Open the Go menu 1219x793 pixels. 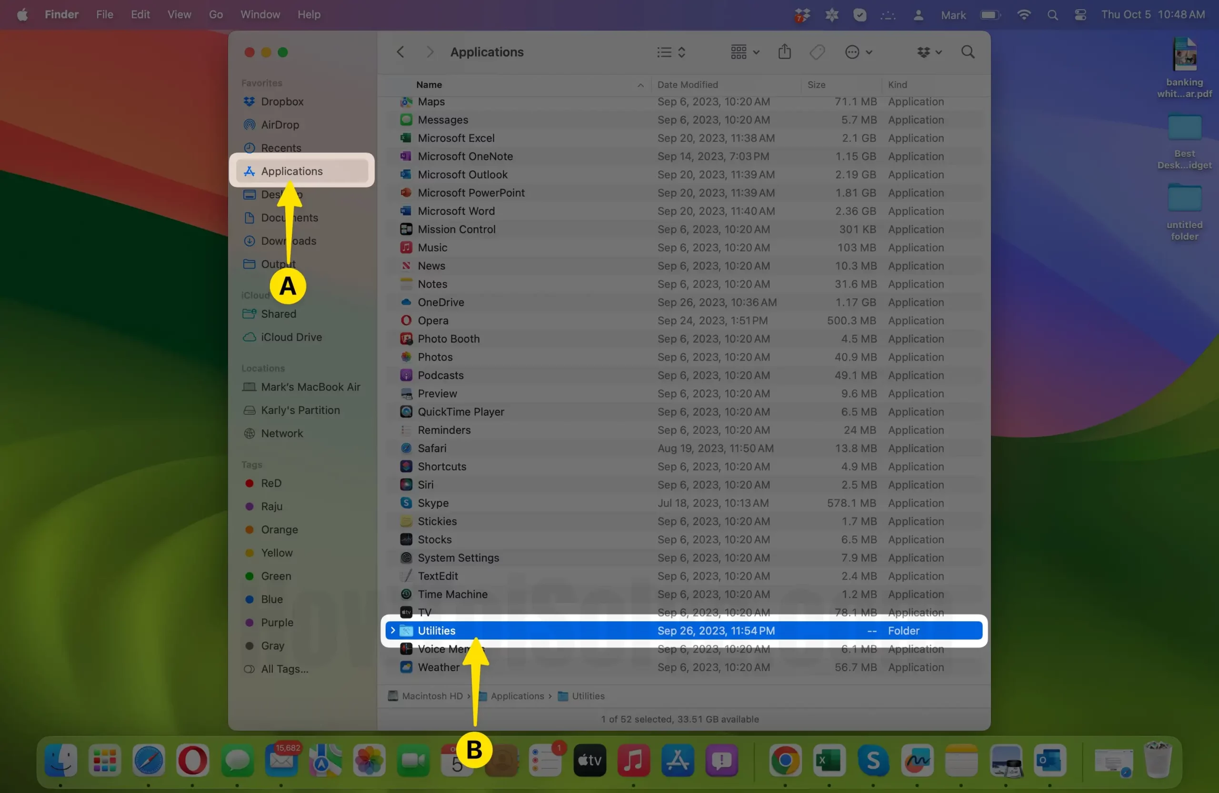click(216, 14)
